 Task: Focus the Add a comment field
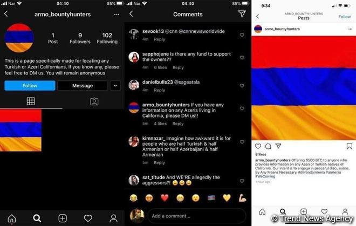[x=197, y=216]
